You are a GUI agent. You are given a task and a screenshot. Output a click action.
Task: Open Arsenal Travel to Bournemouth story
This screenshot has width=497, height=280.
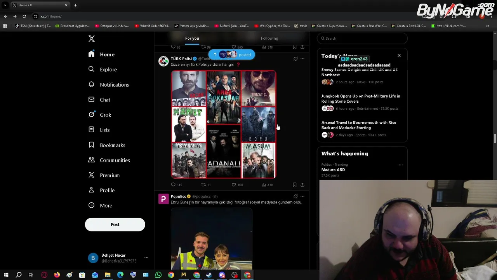(362, 129)
